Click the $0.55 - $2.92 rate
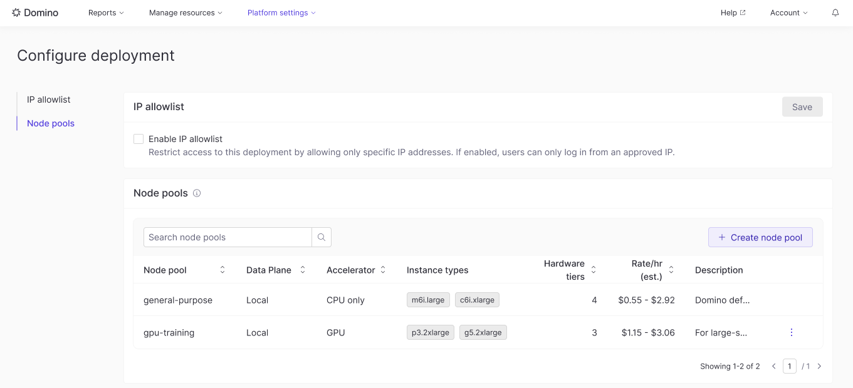853x388 pixels. point(646,300)
